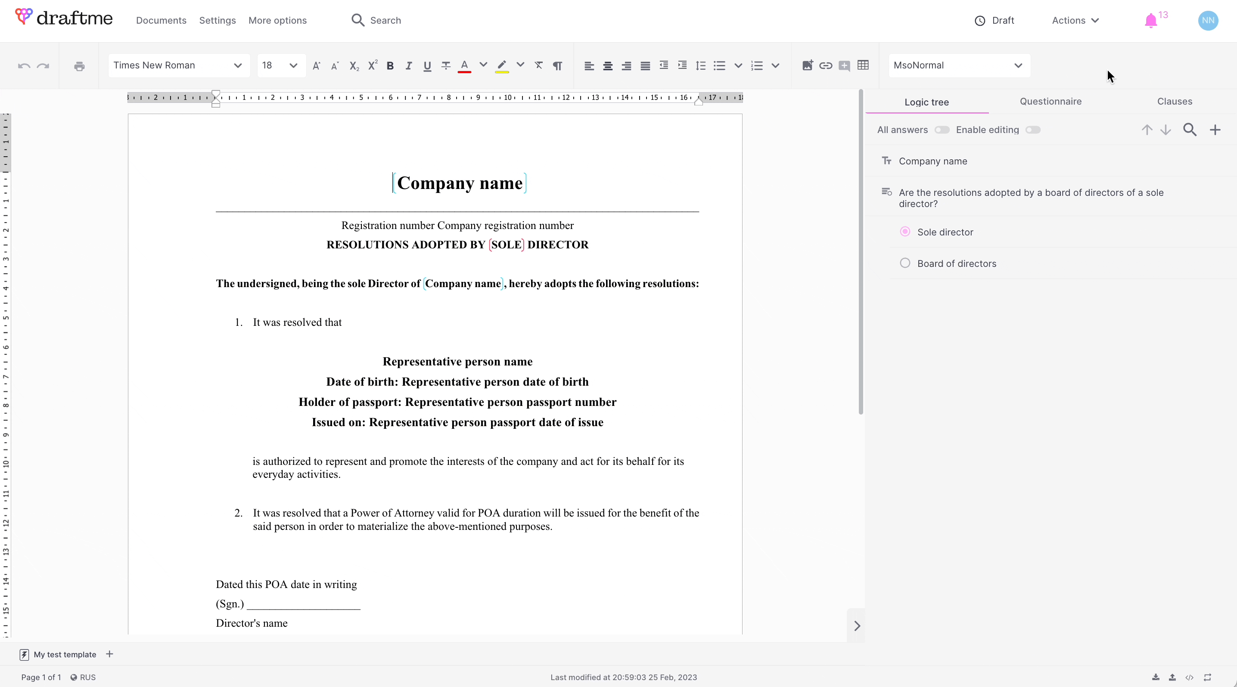Switch to the Questionnaire tab

pyautogui.click(x=1051, y=101)
